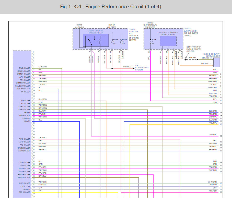Select the 'CAMEX- SILVER' pin label
The width and height of the screenshot is (232, 204).
24,74
